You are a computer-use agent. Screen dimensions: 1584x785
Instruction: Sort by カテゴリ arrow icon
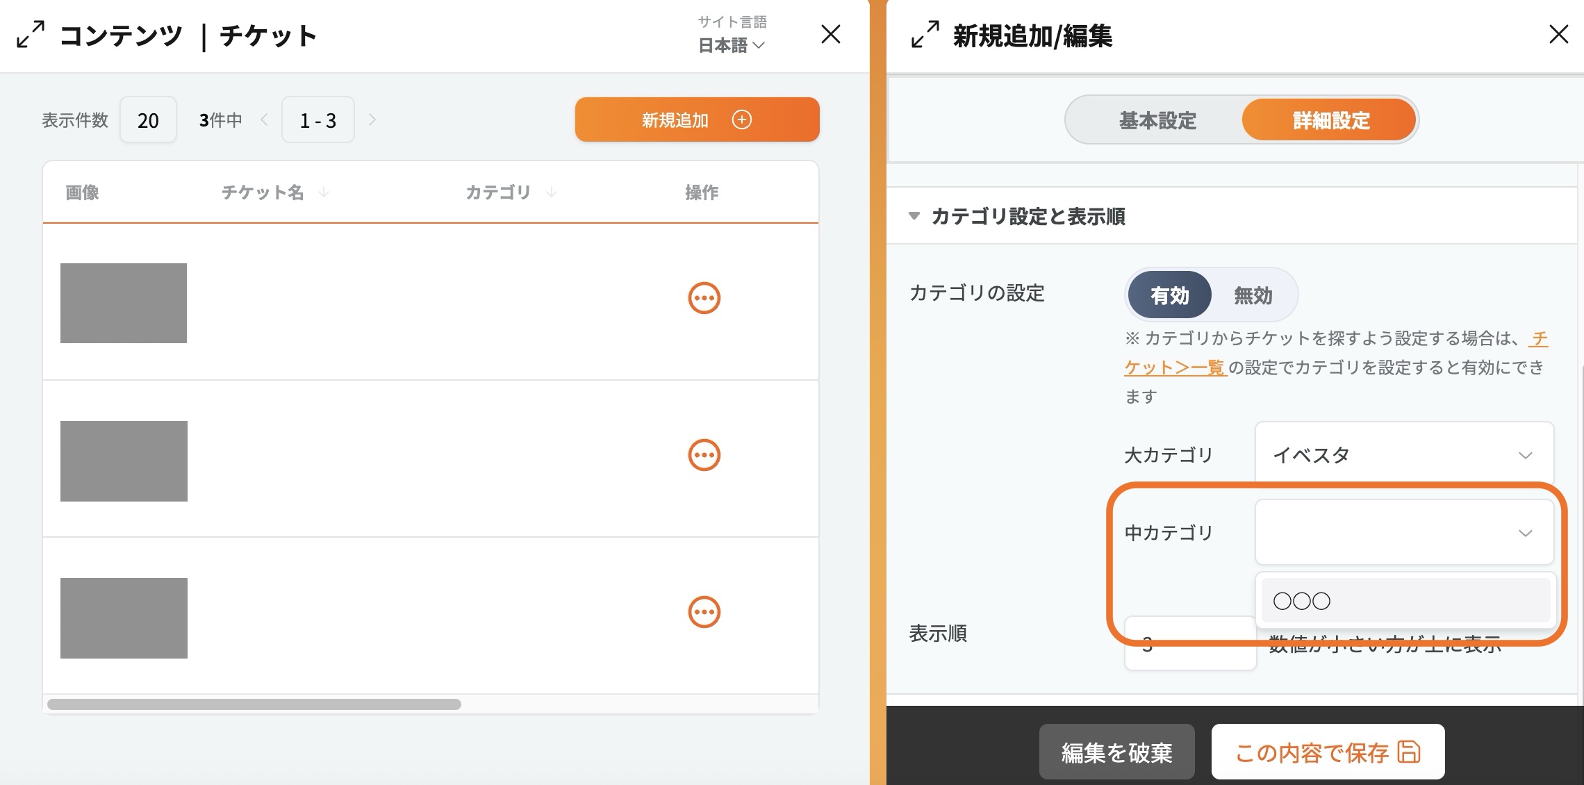click(552, 192)
